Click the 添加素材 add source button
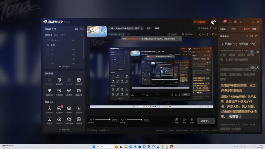This screenshot has height=149, width=265. coord(64,67)
